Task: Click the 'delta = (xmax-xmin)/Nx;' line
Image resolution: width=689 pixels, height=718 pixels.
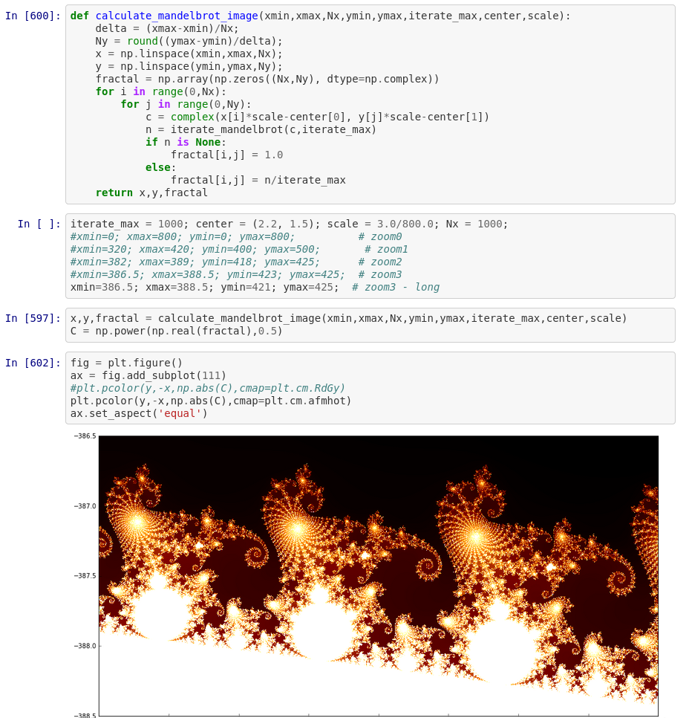Action: 167,28
